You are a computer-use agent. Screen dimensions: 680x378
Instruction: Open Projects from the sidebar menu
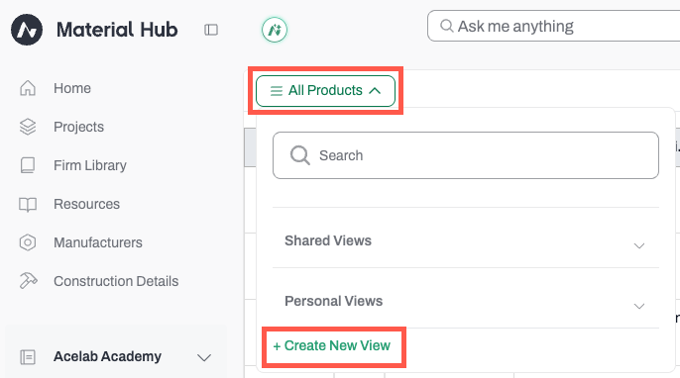[79, 127]
